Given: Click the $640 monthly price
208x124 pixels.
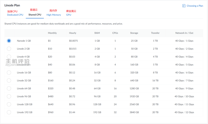Looking at the screenshot, I should 50,104.
